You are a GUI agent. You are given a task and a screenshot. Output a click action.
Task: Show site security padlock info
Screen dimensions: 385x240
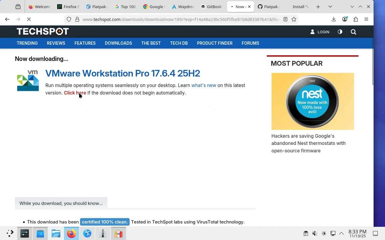pyautogui.click(x=77, y=19)
